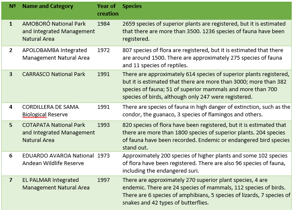Screen dimensions: 293x210
Task: Click the misspelled word 'Biological' underlined in red
Action: pos(35,115)
